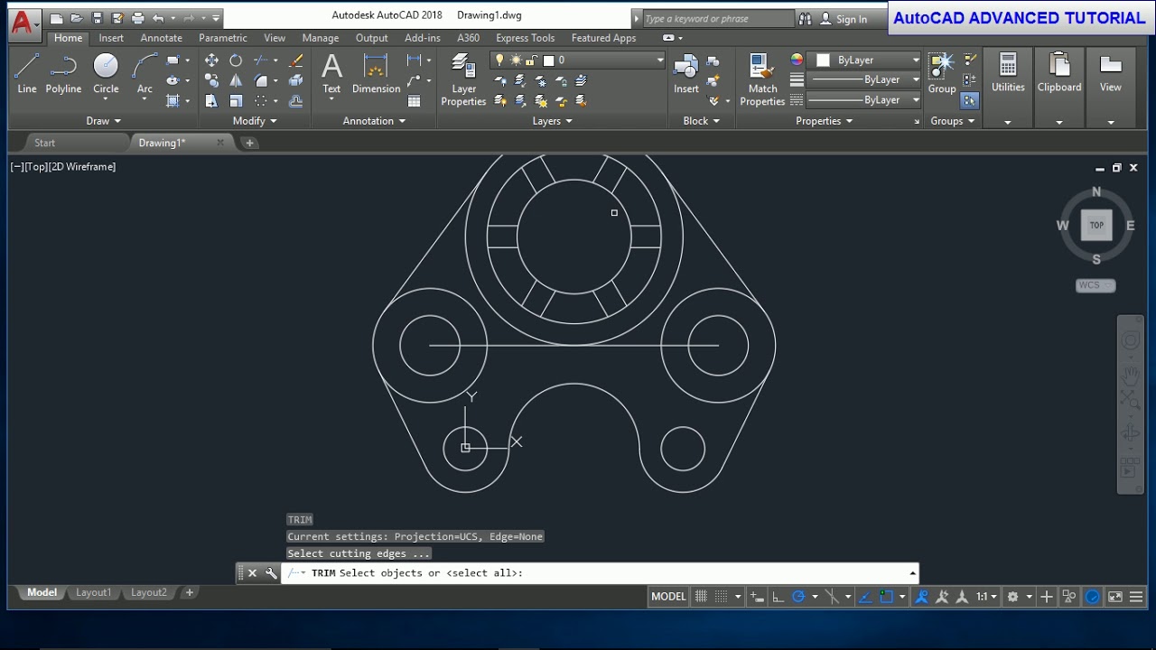Select the Polyline tool
The image size is (1156, 650).
point(63,73)
